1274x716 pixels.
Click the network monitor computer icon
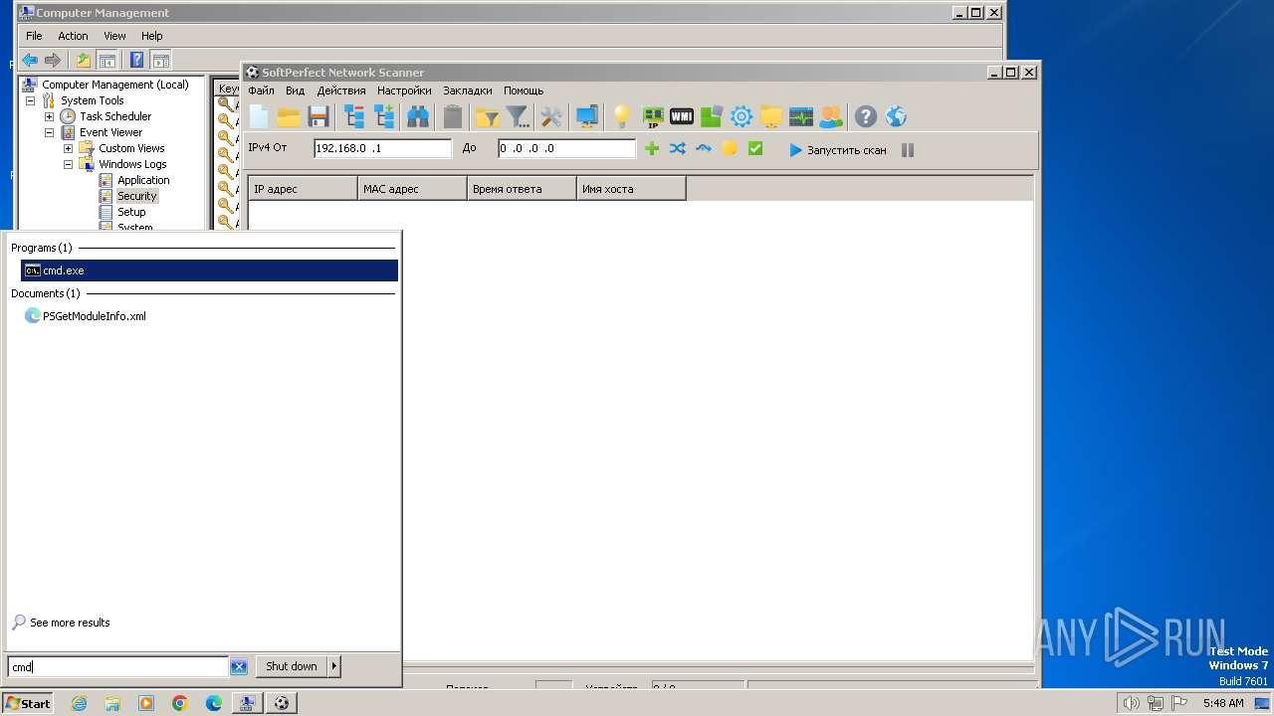click(x=587, y=117)
